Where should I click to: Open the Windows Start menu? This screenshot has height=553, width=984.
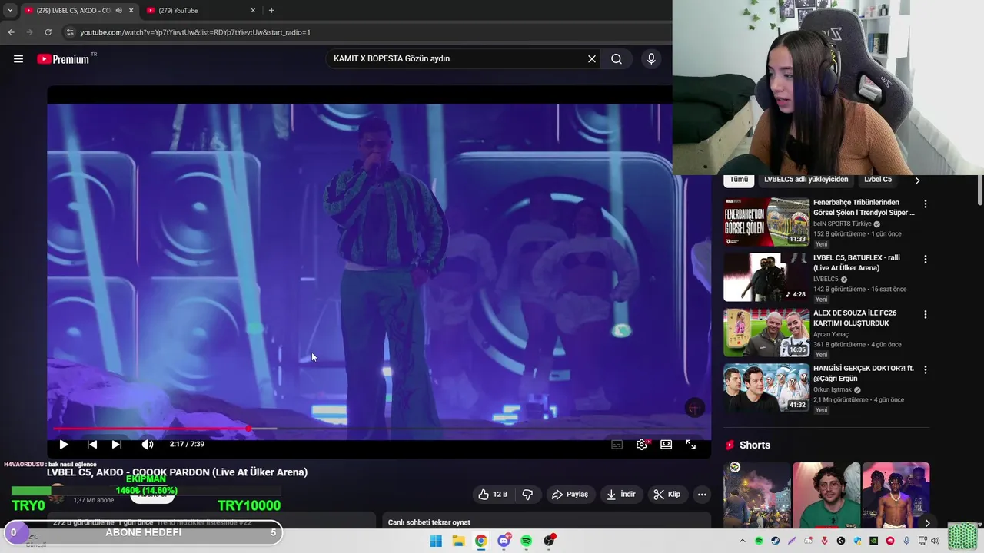coord(436,541)
